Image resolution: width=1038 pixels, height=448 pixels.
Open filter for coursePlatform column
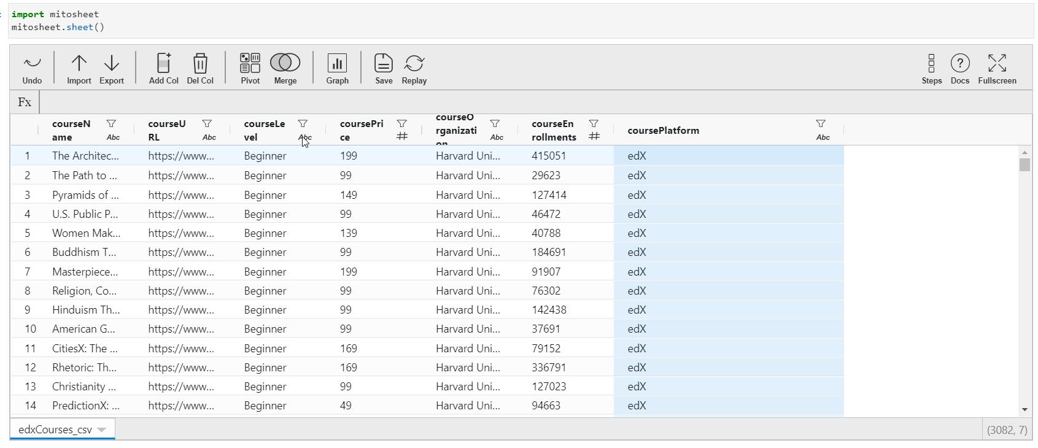tap(821, 124)
